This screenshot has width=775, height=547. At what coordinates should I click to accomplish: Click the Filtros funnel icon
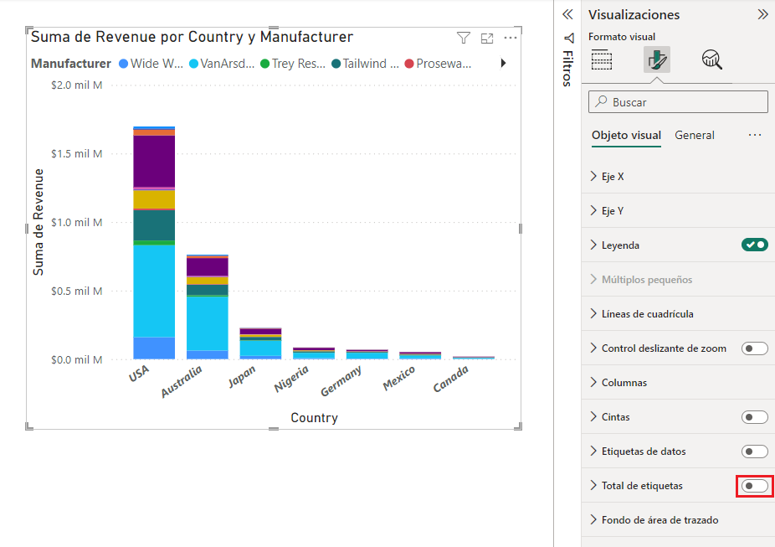[x=569, y=38]
